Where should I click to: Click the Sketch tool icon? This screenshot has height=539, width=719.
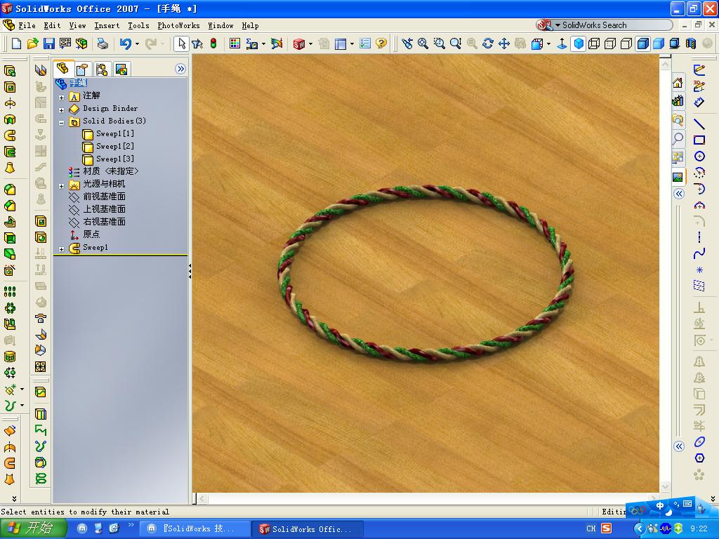pyautogui.click(x=699, y=70)
